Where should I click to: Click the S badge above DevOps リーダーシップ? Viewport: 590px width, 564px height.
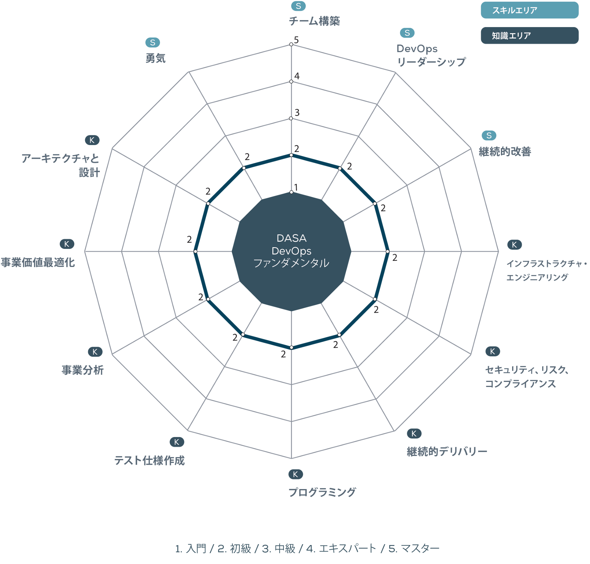coord(407,33)
